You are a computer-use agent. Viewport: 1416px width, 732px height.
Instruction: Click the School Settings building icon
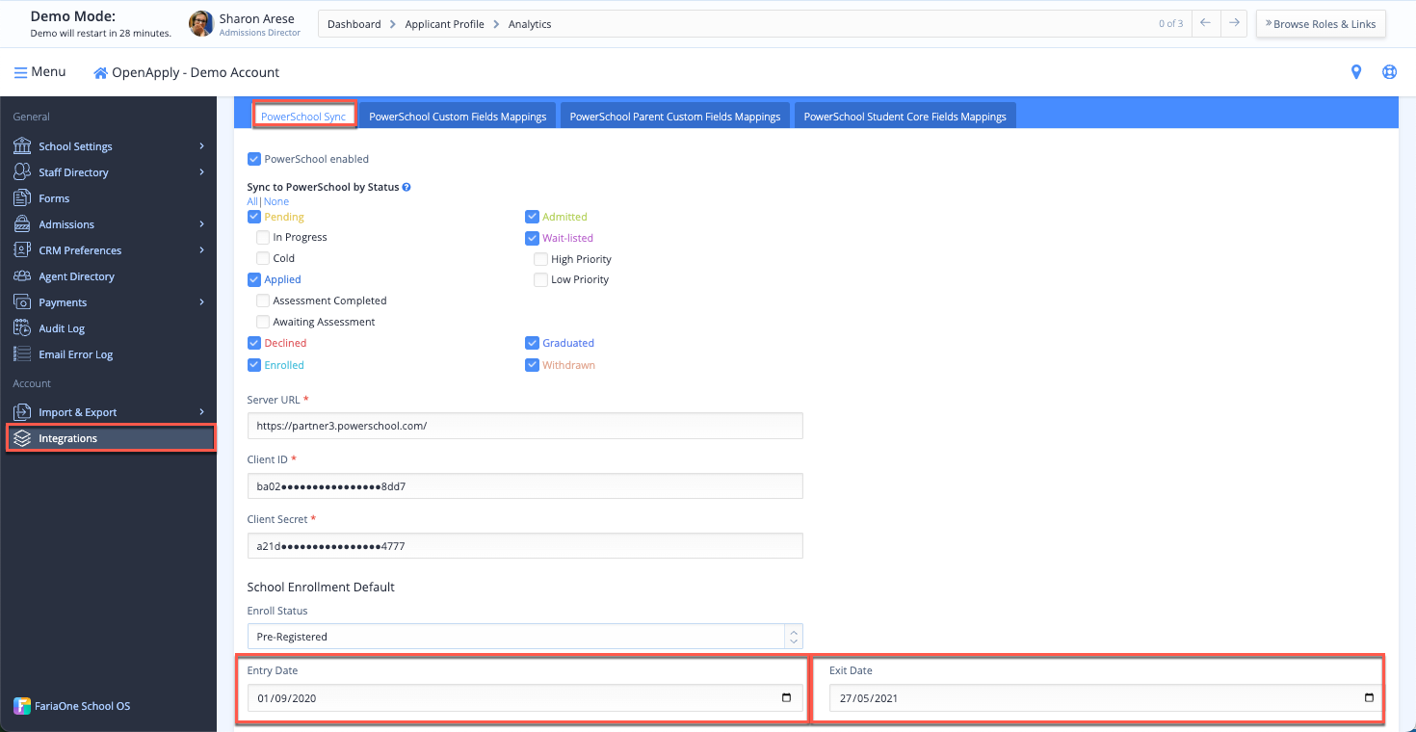pos(22,146)
